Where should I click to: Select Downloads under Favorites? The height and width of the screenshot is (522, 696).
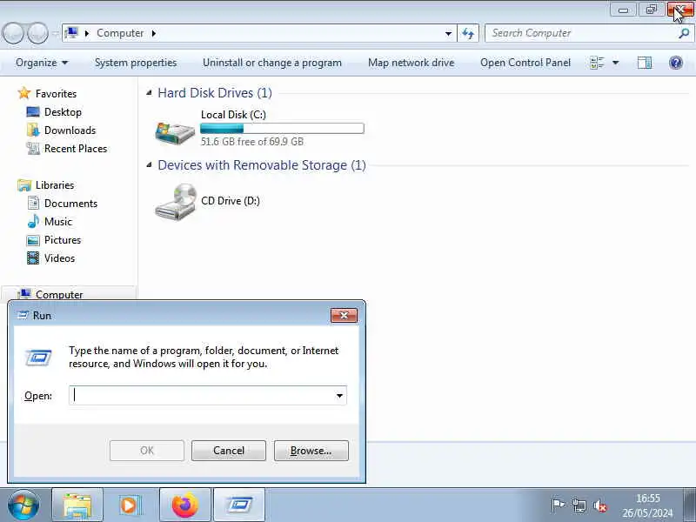click(70, 130)
